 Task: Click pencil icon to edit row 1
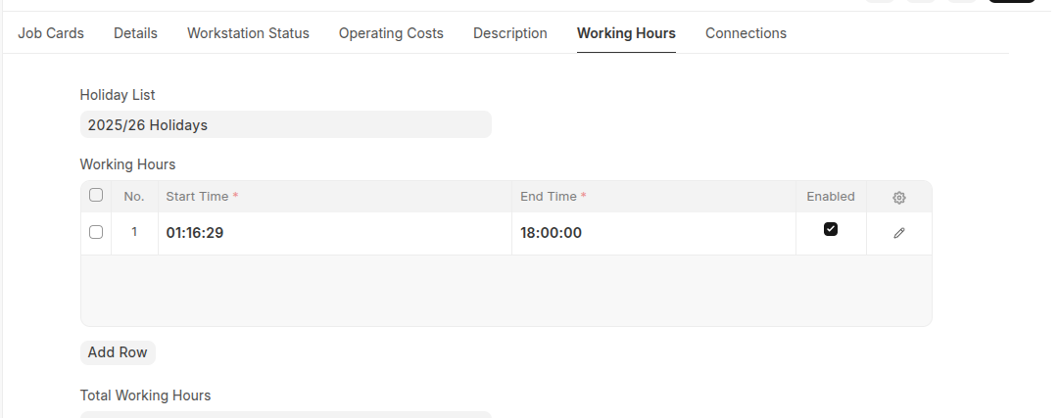point(898,233)
